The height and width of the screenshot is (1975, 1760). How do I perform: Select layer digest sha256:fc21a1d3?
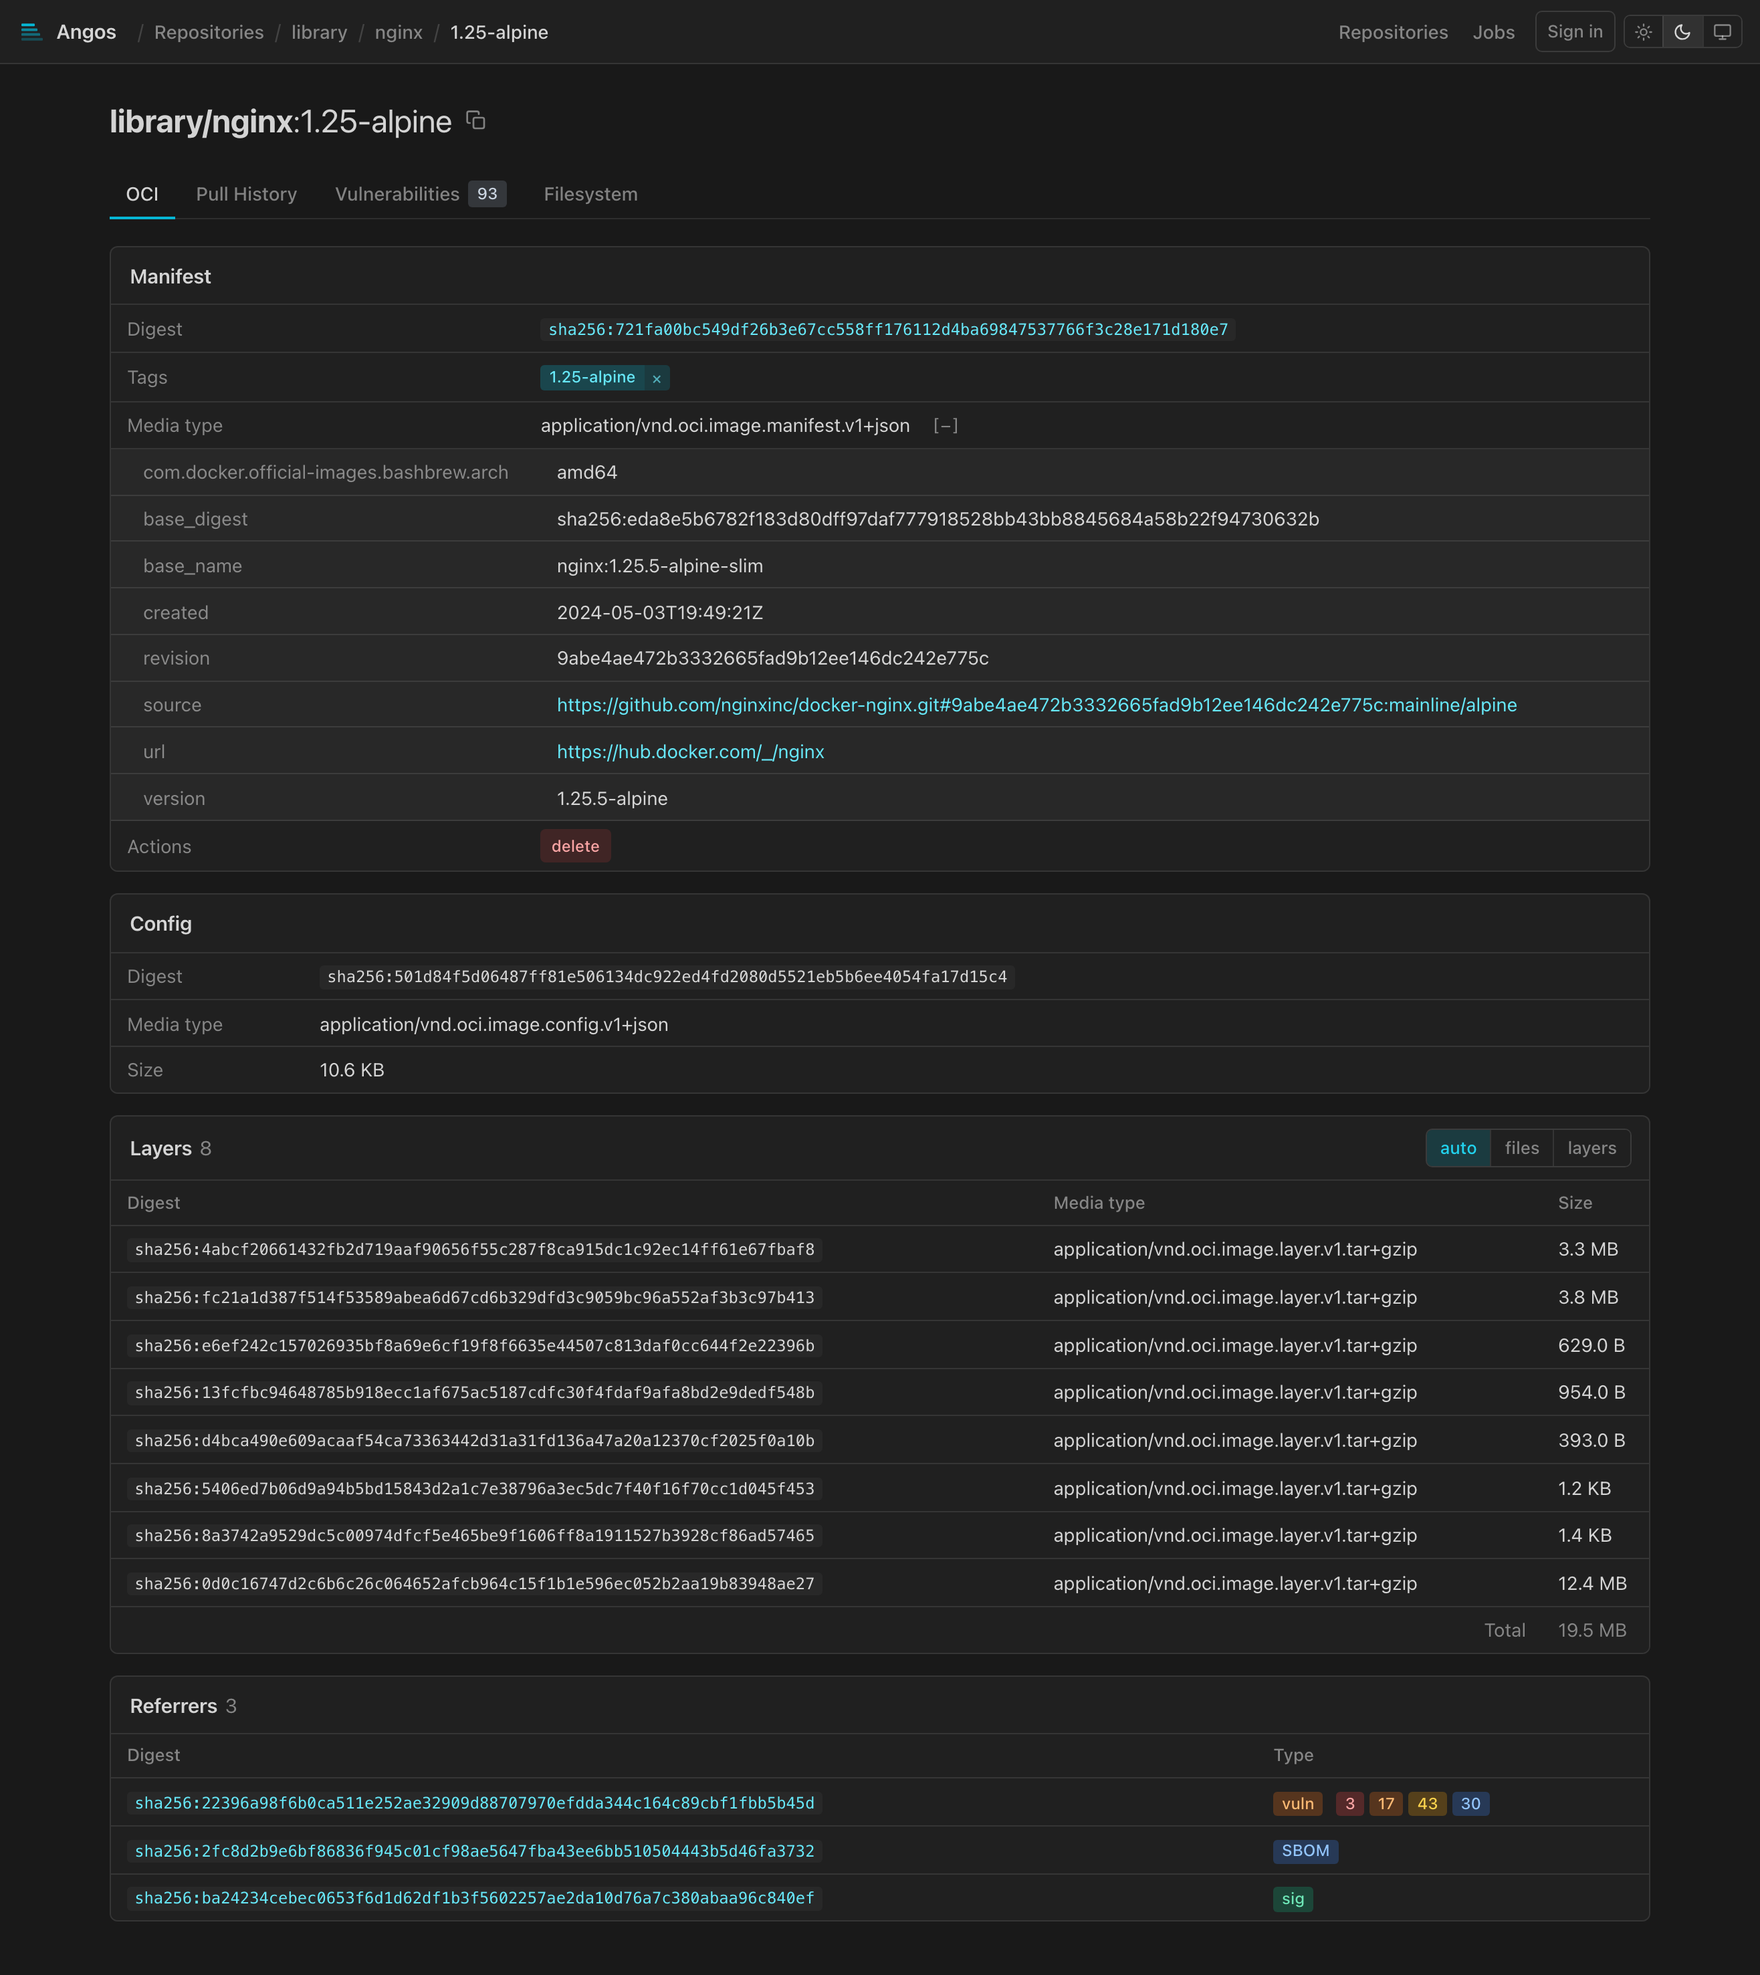pyautogui.click(x=474, y=1297)
